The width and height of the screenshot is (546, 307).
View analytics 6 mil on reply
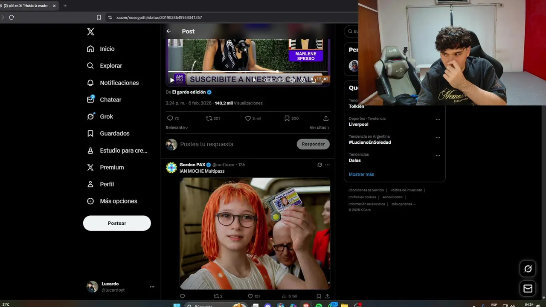tap(289, 296)
